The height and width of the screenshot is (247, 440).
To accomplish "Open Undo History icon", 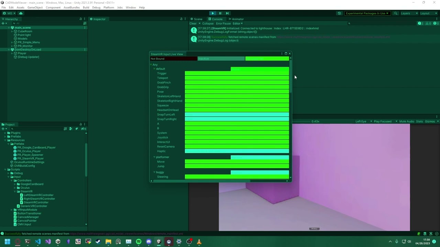I will pos(339,13).
